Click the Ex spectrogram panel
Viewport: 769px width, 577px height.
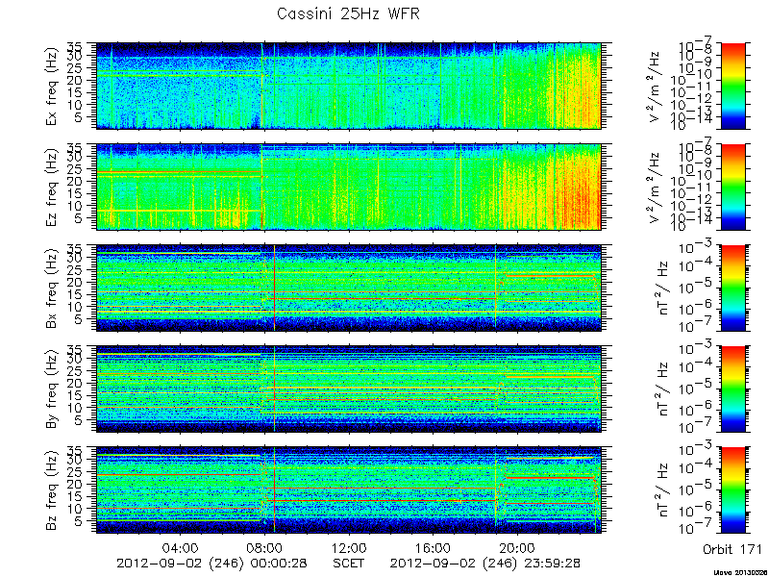(348, 86)
